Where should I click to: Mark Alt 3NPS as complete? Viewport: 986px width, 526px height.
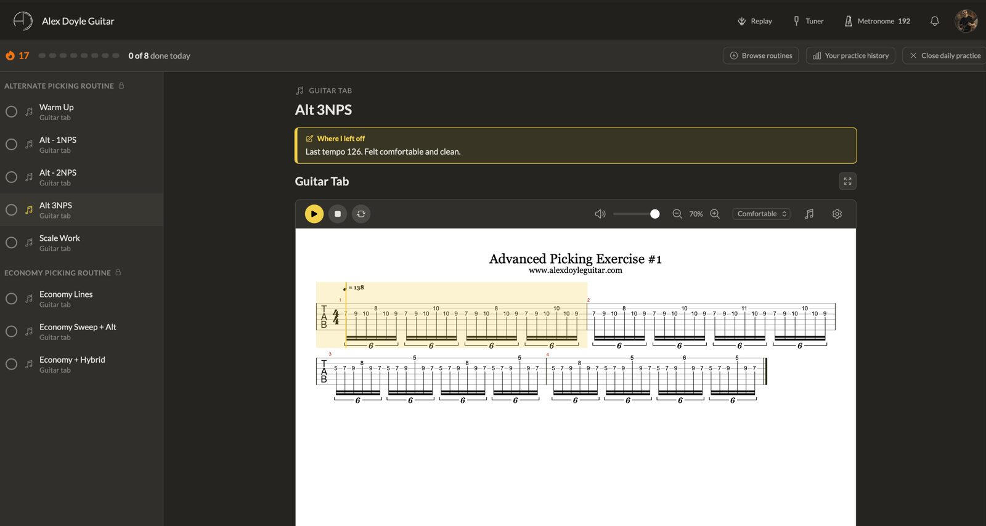tap(11, 209)
